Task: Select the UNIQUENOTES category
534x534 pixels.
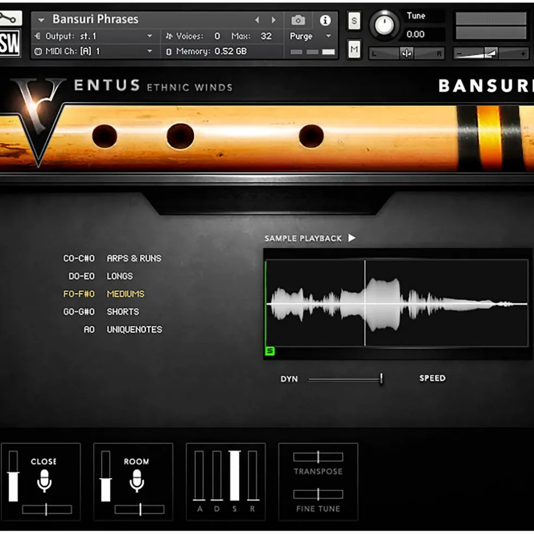Action: [135, 329]
